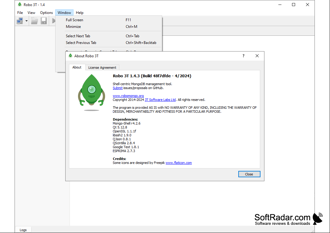Switch to the About tab
330x233 pixels.
[77, 67]
